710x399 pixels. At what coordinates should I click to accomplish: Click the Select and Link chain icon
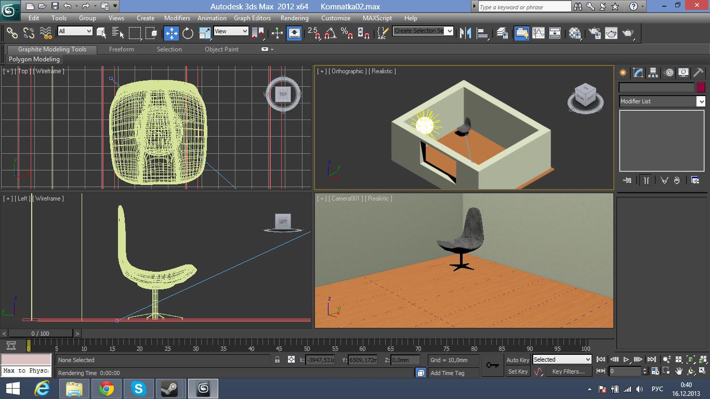[x=12, y=33]
